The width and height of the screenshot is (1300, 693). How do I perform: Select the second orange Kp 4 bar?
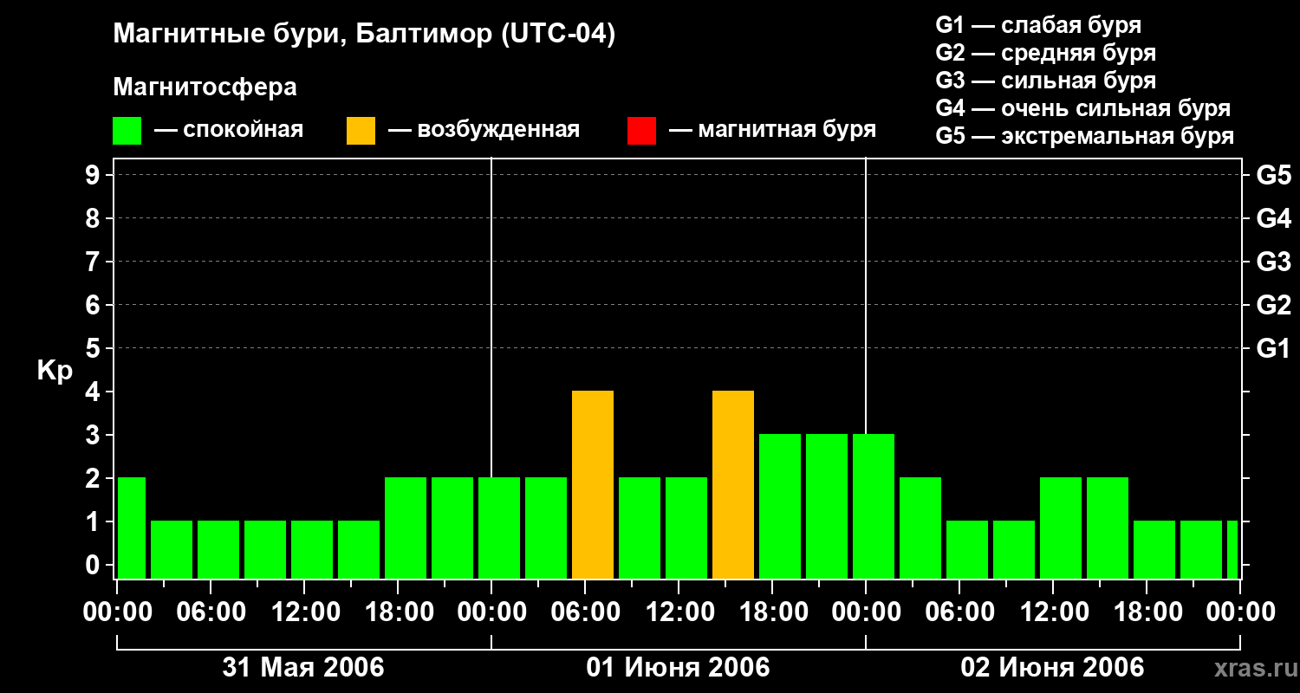tap(733, 484)
